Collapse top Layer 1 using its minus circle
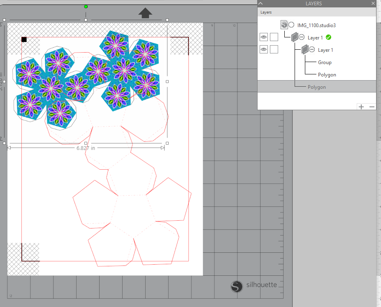 302,37
